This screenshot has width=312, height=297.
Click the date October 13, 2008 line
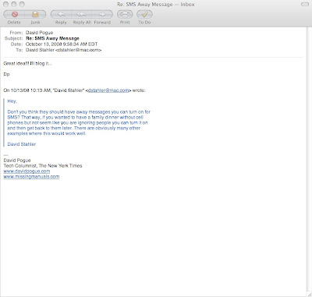coord(62,44)
